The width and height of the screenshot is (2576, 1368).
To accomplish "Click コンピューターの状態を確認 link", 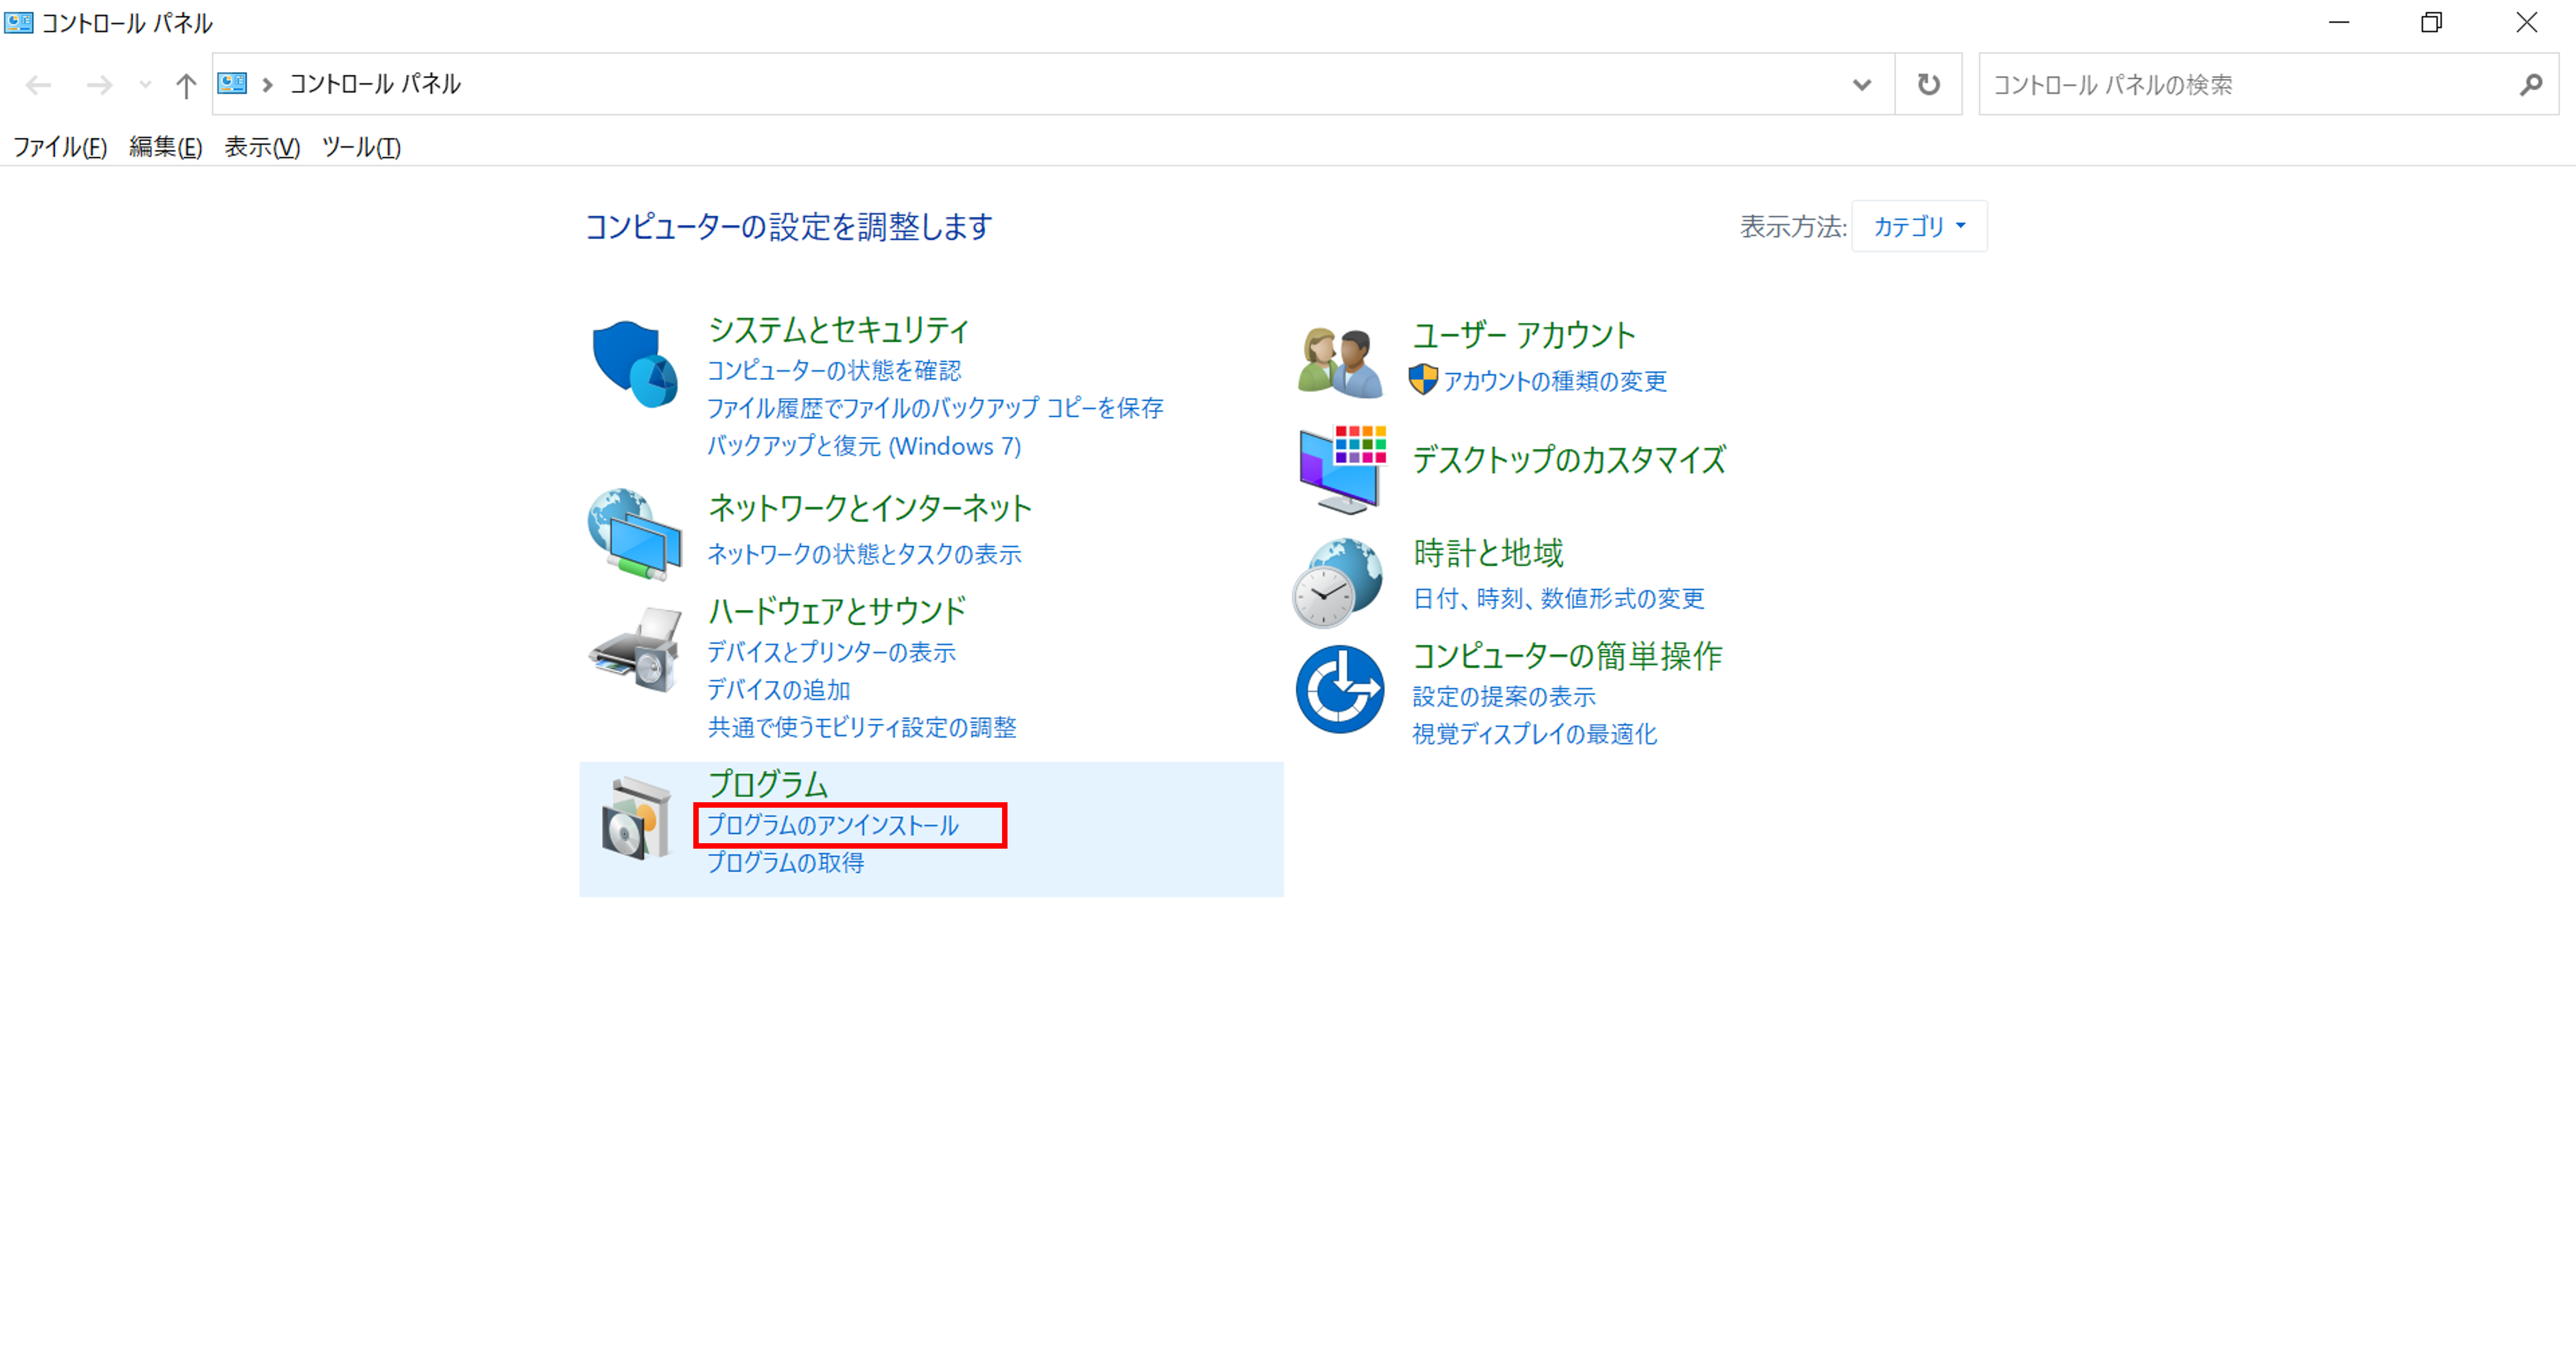I will [834, 371].
